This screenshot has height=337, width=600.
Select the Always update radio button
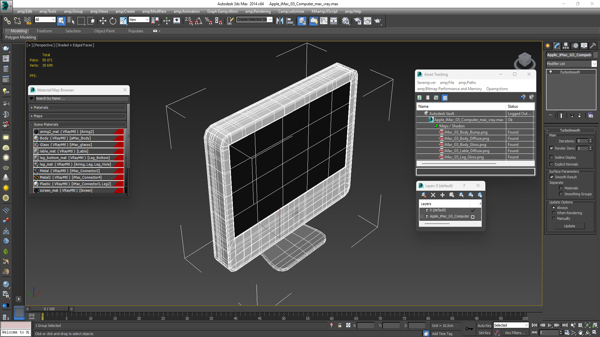[553, 208]
